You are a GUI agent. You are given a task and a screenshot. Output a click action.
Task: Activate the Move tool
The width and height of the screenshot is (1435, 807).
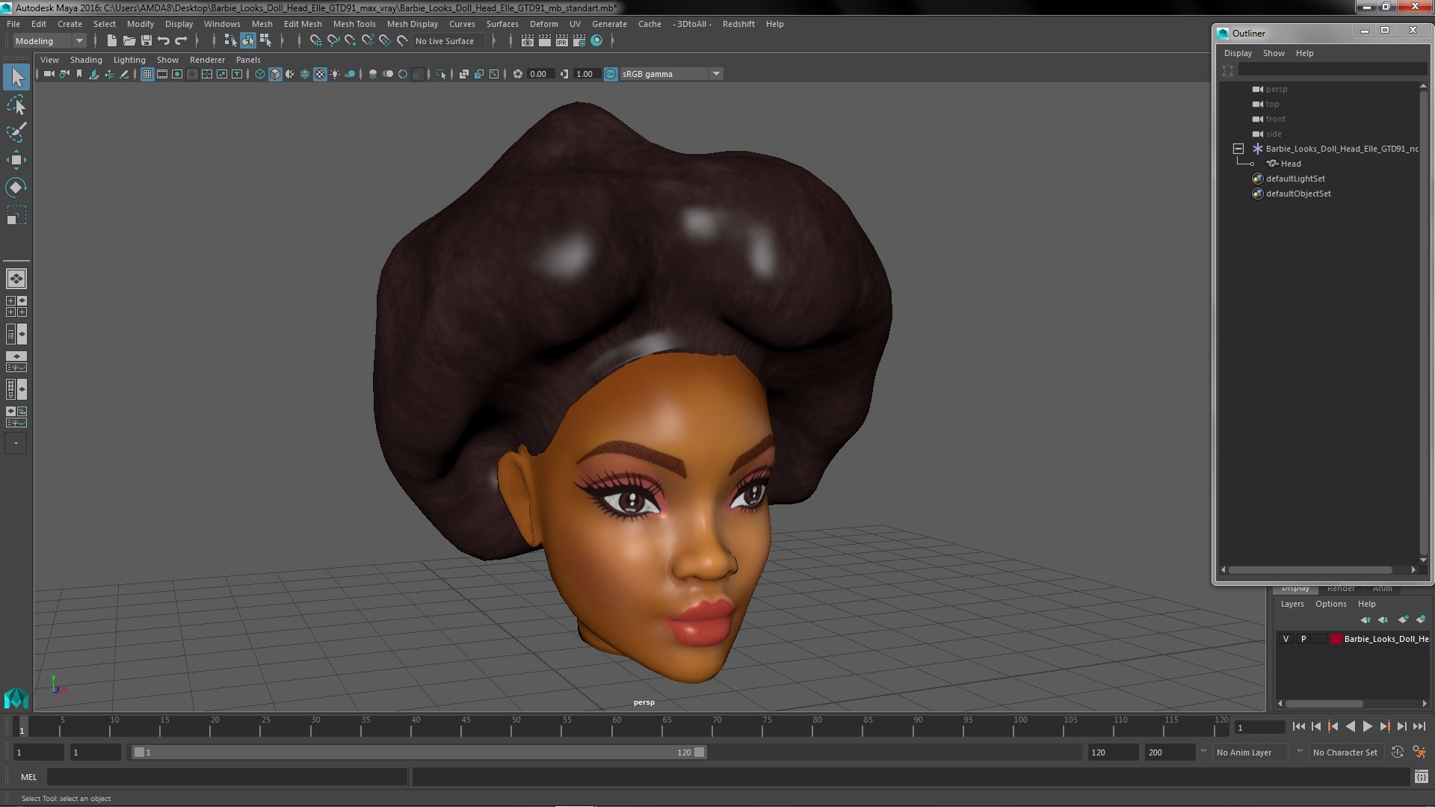pos(16,160)
